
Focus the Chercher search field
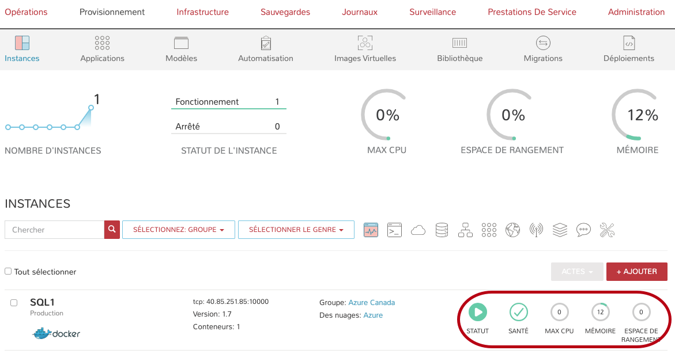54,230
